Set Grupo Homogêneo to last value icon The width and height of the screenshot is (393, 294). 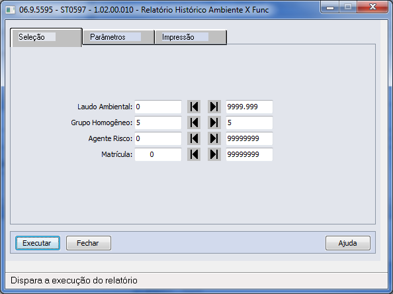click(x=214, y=122)
